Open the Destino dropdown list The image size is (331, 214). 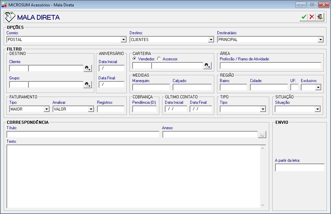click(x=211, y=40)
